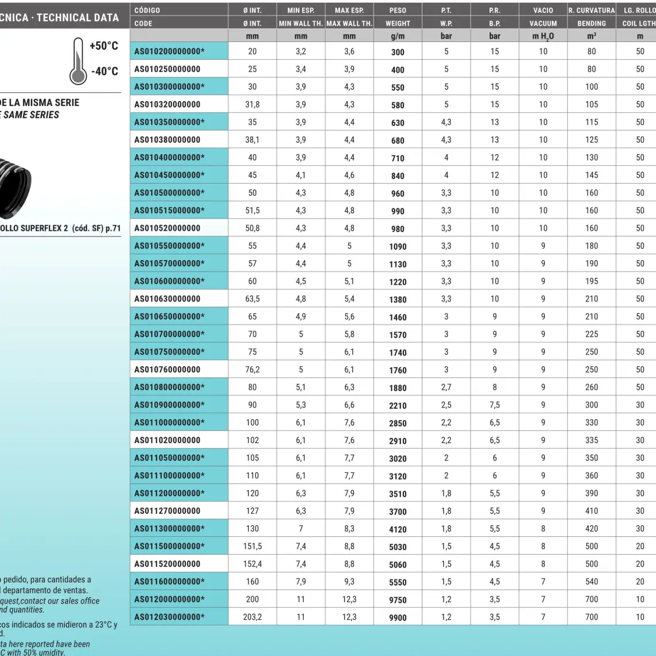
Task: Click the weight value 2210
Action: [x=398, y=405]
